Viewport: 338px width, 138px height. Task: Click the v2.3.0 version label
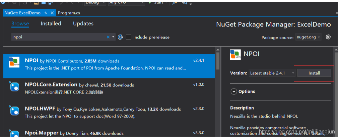(x=199, y=109)
